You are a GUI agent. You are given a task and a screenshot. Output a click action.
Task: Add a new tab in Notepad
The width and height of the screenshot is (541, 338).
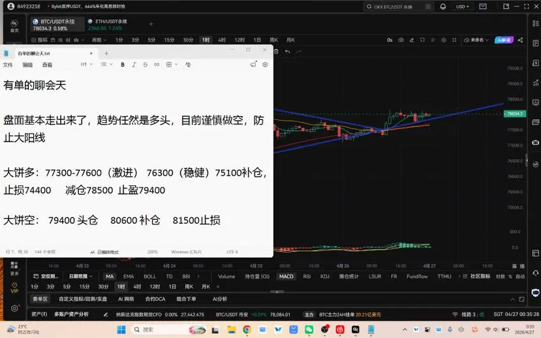pyautogui.click(x=106, y=54)
